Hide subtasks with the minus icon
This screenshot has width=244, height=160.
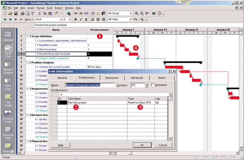click(21, 20)
